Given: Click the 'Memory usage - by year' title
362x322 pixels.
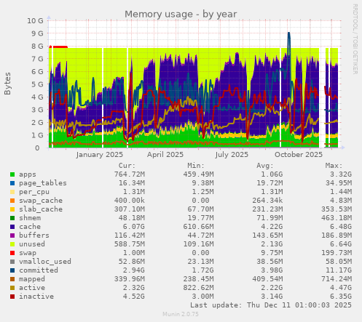Looking at the screenshot, I should (181, 15).
